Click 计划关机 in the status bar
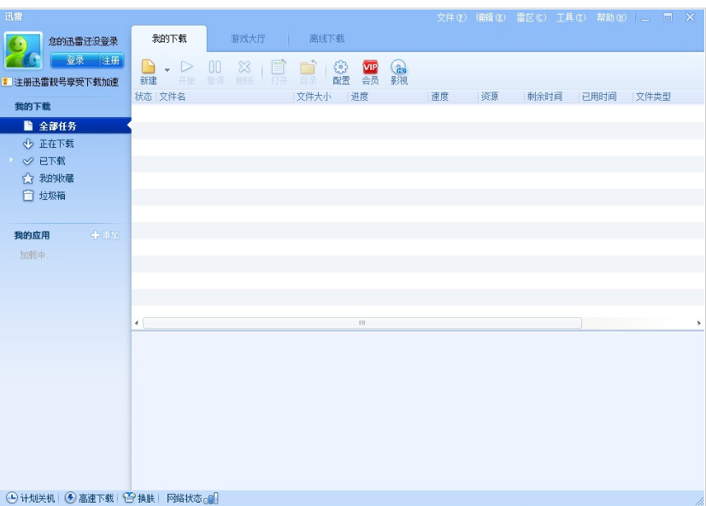 click(31, 498)
